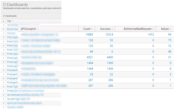This screenshot has width=175, height=112.
Task: Click the Dashboards panel icon beside title
Action: (5, 5)
